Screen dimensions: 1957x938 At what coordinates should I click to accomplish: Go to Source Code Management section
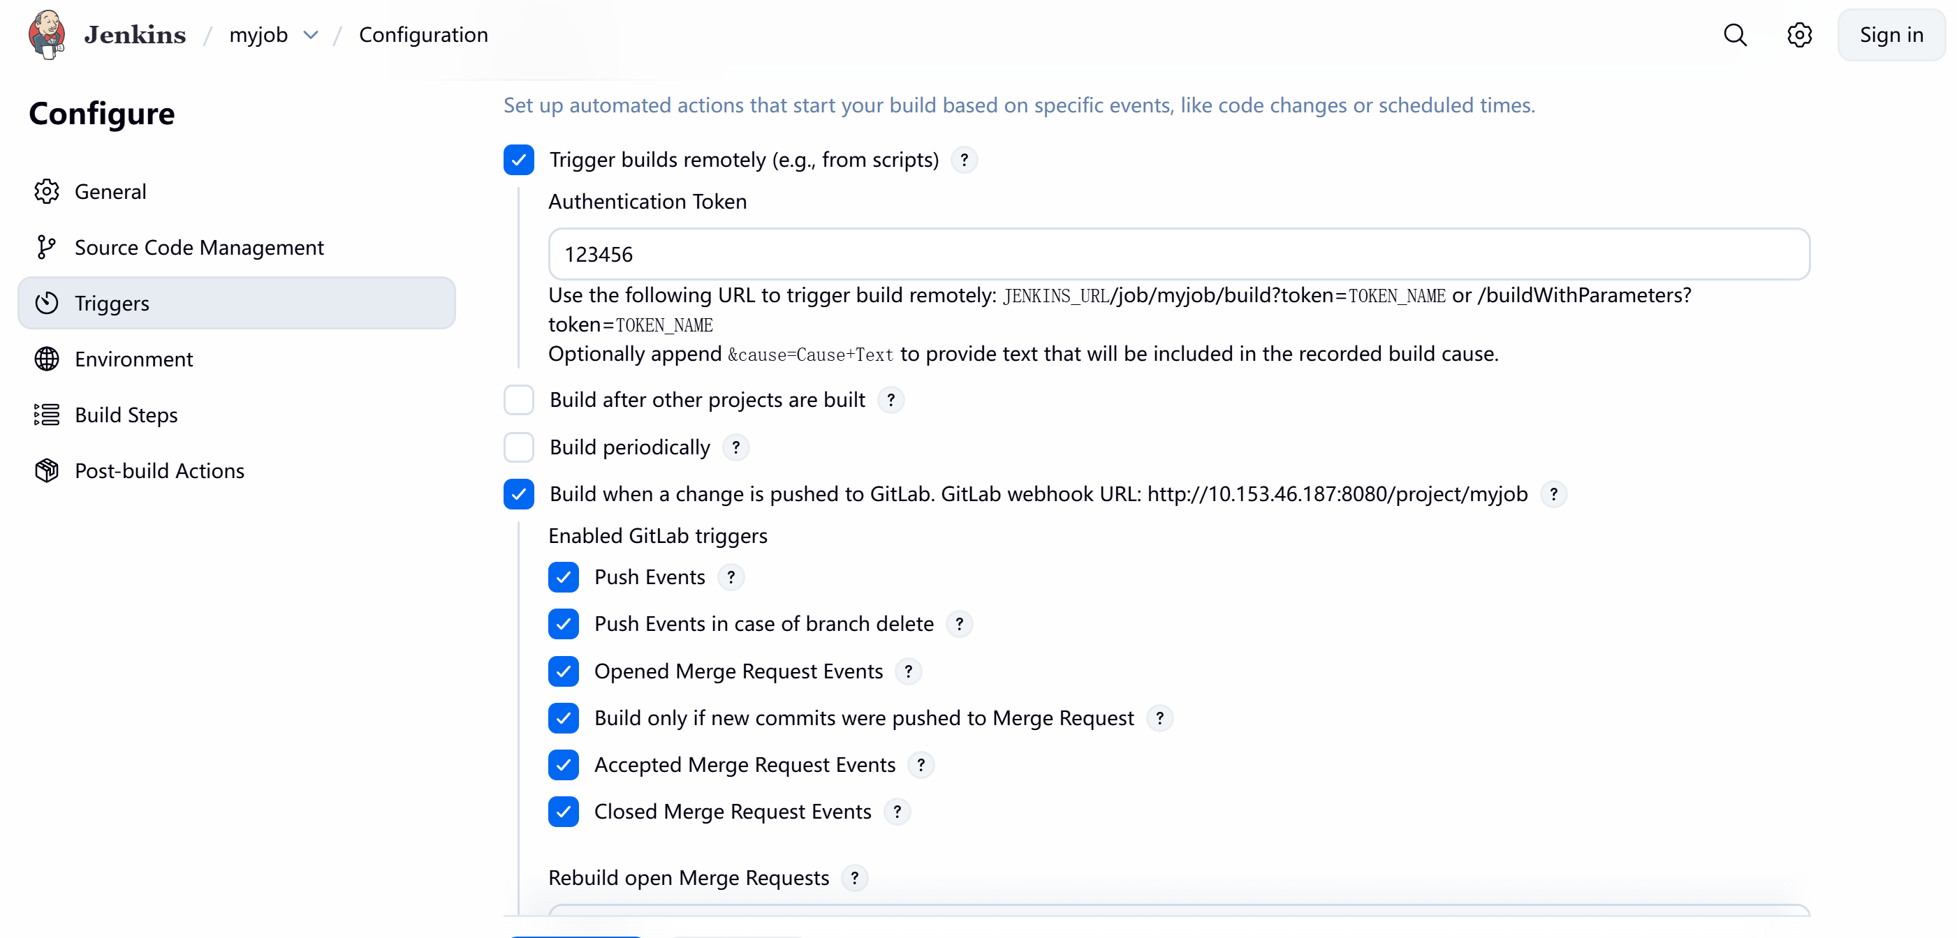(x=199, y=247)
